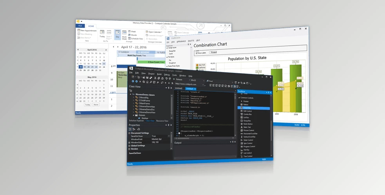Click the new folder icon under Class View title
The height and width of the screenshot is (195, 385).
tap(130, 91)
